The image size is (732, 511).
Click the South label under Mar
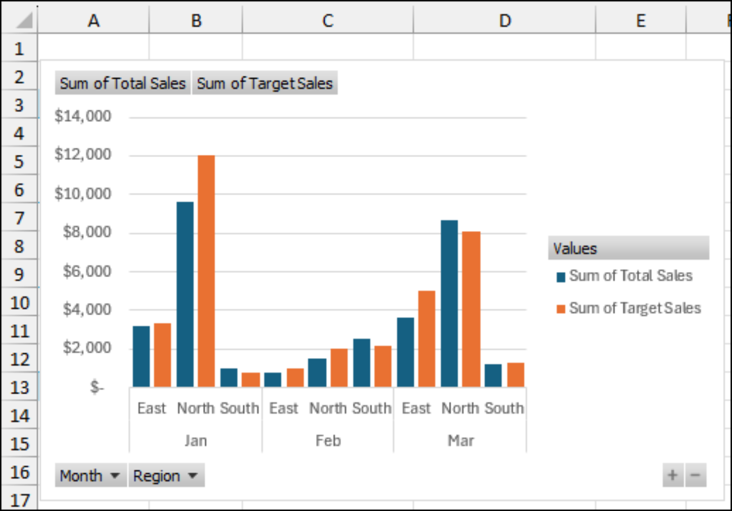point(504,408)
